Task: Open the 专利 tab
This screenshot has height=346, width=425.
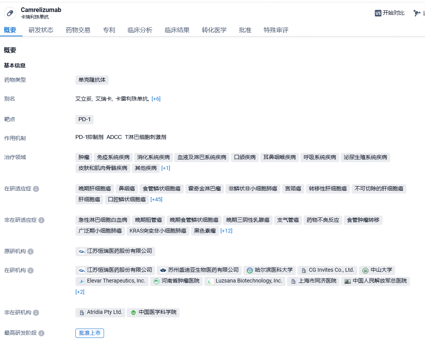Action: pyautogui.click(x=109, y=30)
